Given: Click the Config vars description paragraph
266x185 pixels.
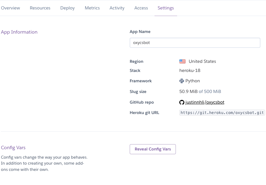Looking at the screenshot, I should 44,163.
